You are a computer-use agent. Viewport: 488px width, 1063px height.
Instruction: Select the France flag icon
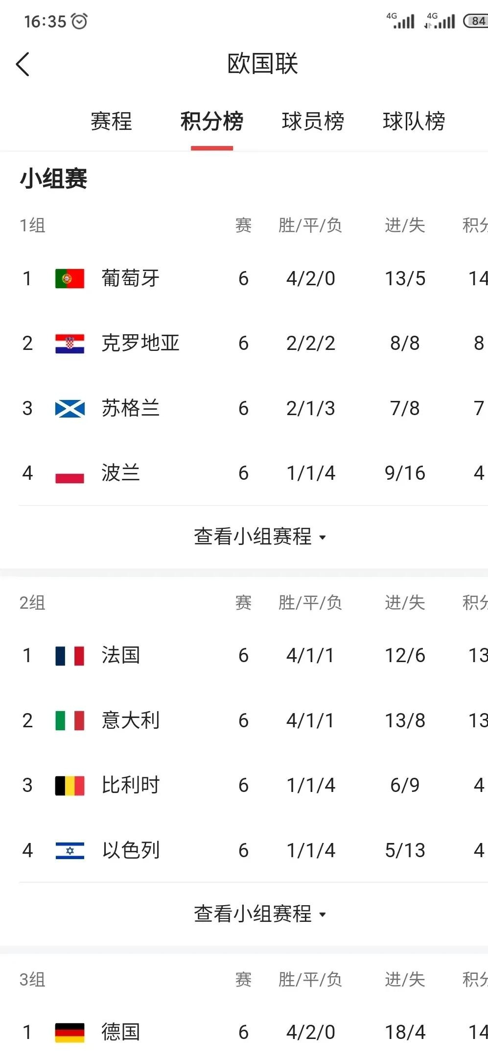(x=69, y=655)
